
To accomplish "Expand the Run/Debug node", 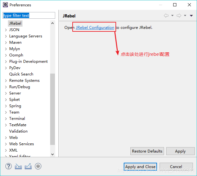I will click(6, 87).
